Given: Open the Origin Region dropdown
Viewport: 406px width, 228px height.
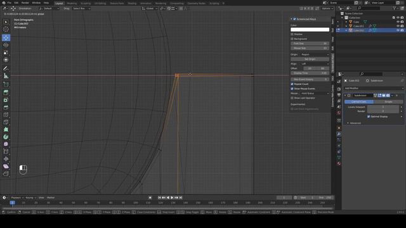Looking at the screenshot, I should [315, 54].
